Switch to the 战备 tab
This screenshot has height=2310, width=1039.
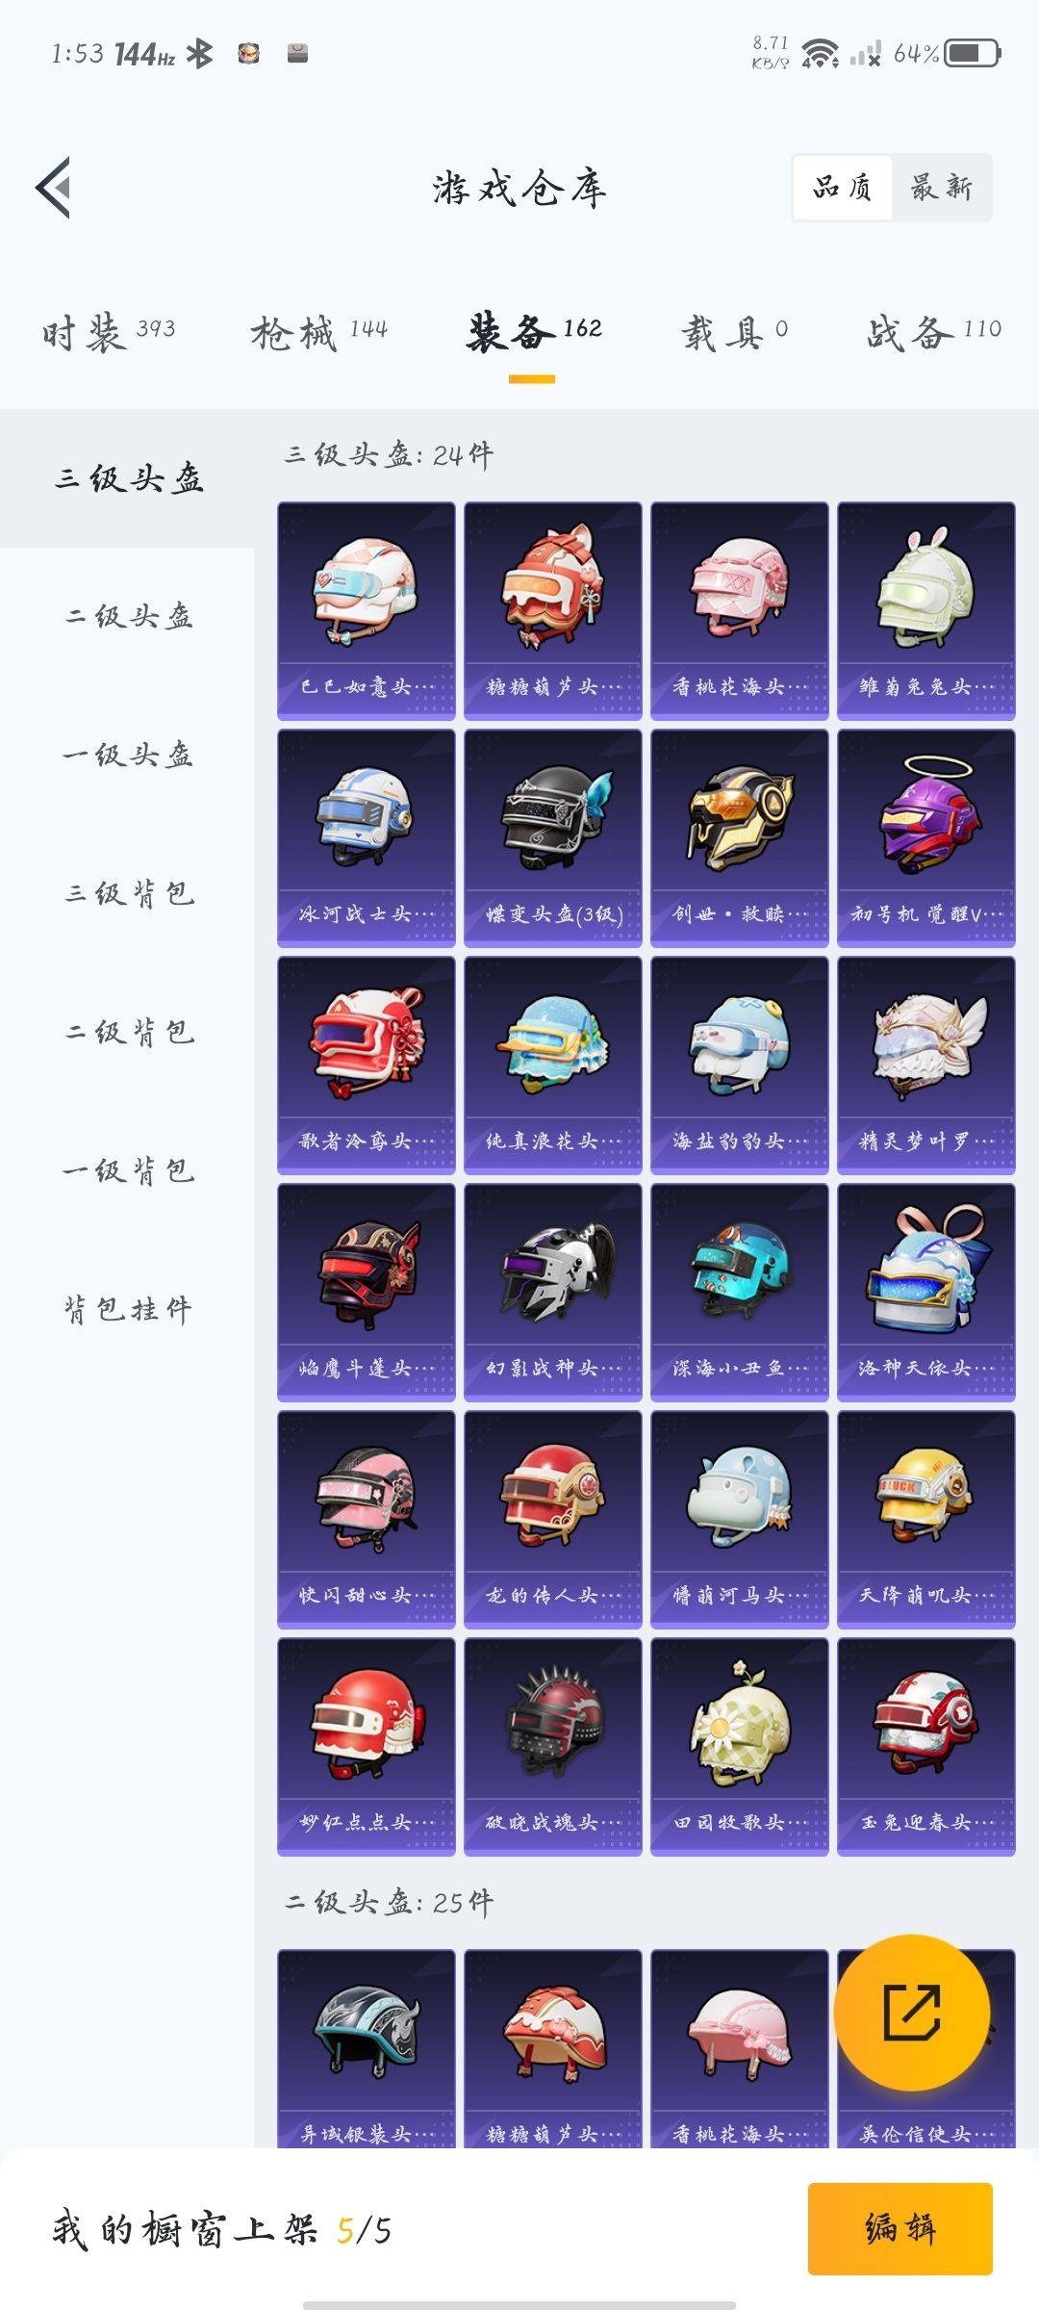point(934,333)
